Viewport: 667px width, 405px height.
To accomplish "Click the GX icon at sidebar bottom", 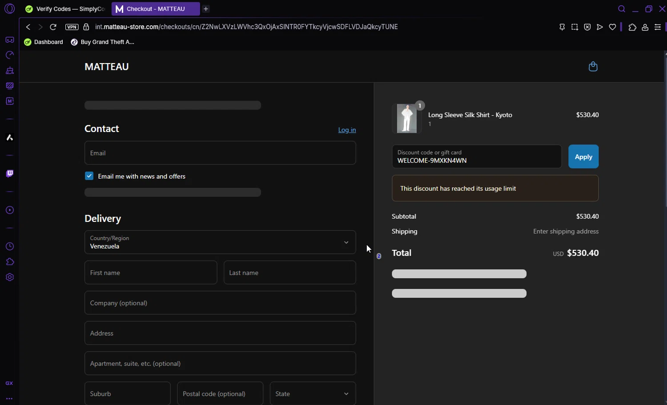I will pos(9,383).
